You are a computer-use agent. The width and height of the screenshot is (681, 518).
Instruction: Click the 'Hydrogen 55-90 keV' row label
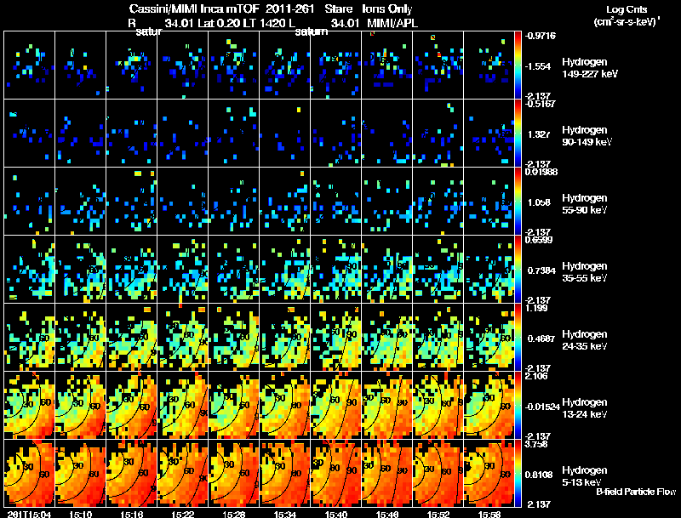585,204
